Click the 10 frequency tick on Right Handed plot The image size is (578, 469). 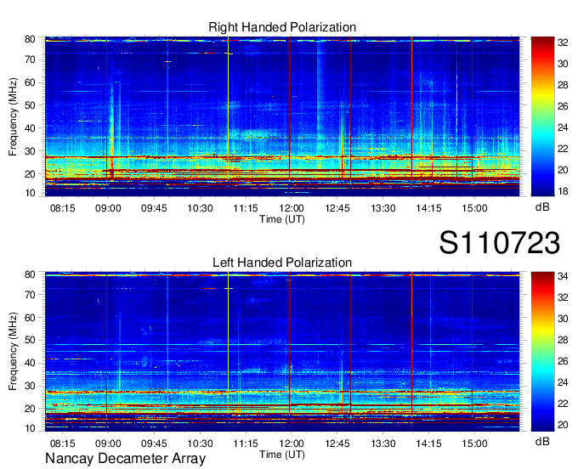(x=30, y=193)
